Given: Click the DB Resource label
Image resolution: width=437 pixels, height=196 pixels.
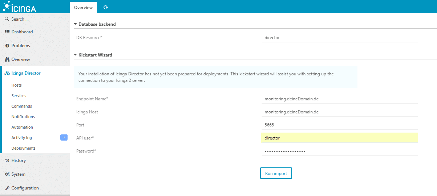Looking at the screenshot, I should (x=89, y=38).
